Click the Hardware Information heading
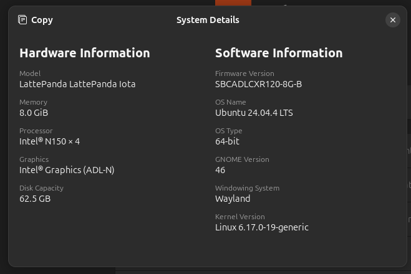This screenshot has height=274, width=411. (85, 53)
